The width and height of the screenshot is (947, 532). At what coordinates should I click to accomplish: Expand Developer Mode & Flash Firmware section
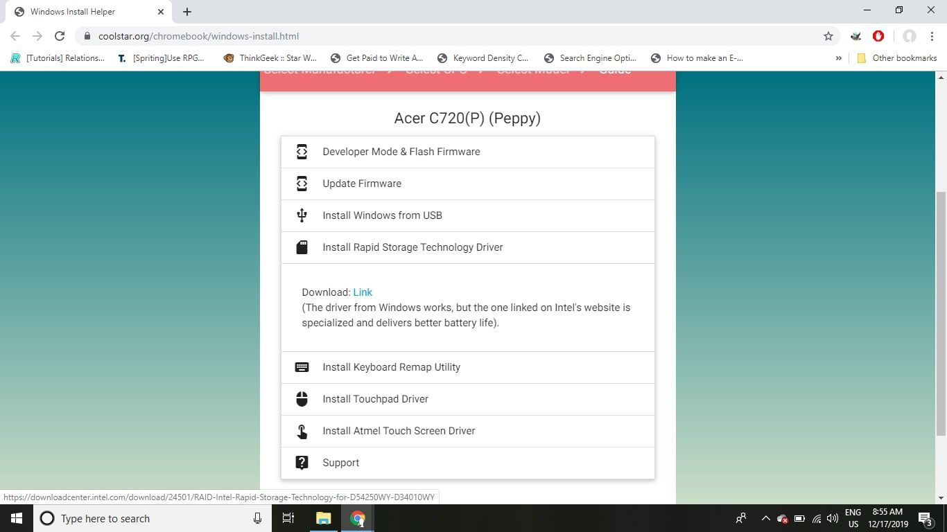[468, 152]
